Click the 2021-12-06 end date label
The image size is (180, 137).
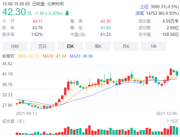tap(166, 113)
